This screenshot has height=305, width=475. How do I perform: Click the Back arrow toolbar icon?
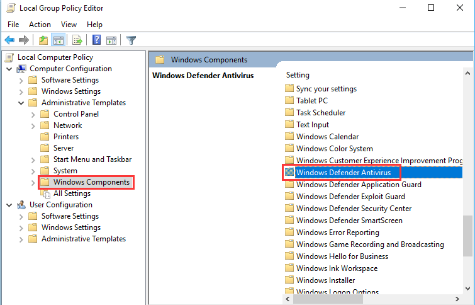pos(9,40)
